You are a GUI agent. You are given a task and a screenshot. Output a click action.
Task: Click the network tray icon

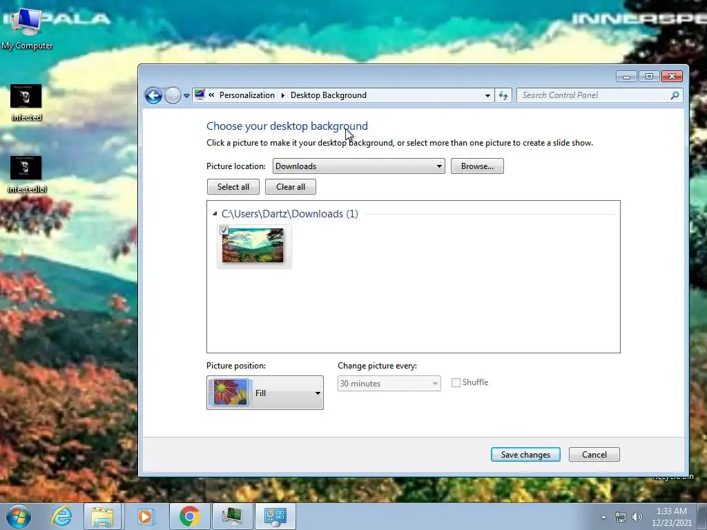(x=621, y=517)
